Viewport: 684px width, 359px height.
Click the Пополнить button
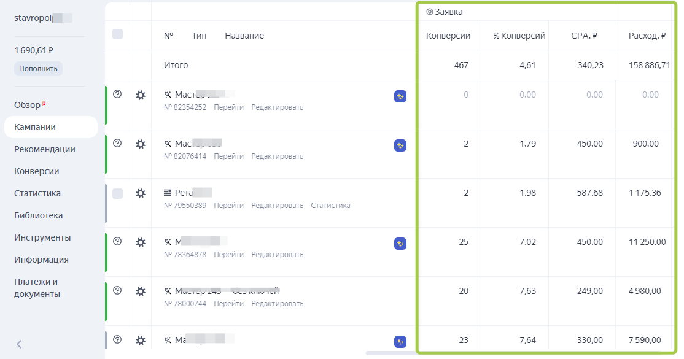coord(39,69)
